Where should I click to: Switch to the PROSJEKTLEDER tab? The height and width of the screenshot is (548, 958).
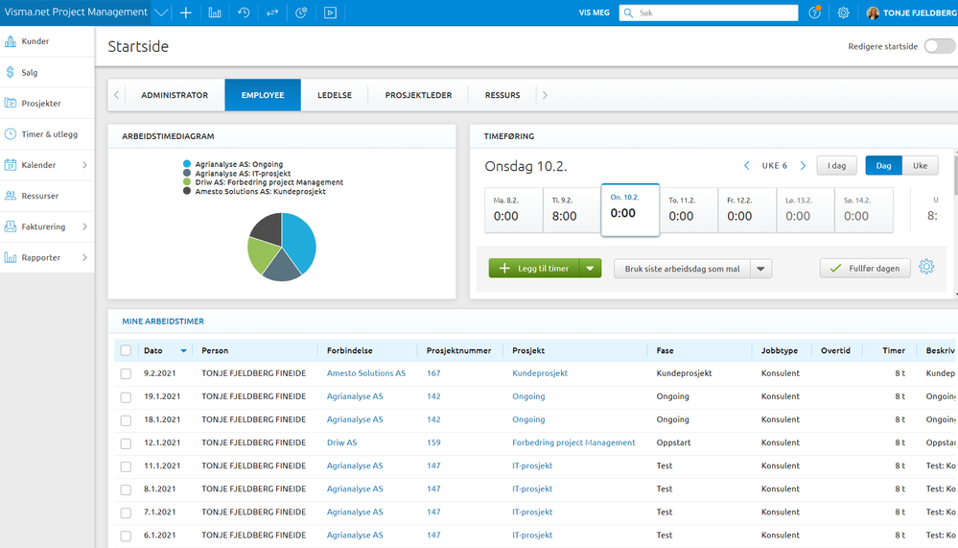418,95
